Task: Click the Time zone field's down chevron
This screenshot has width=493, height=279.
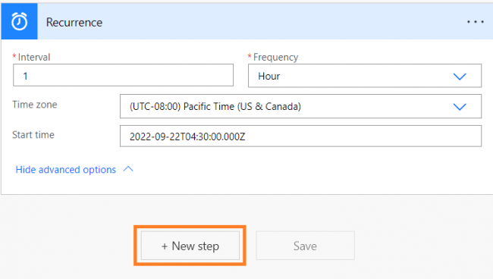Action: tap(460, 107)
